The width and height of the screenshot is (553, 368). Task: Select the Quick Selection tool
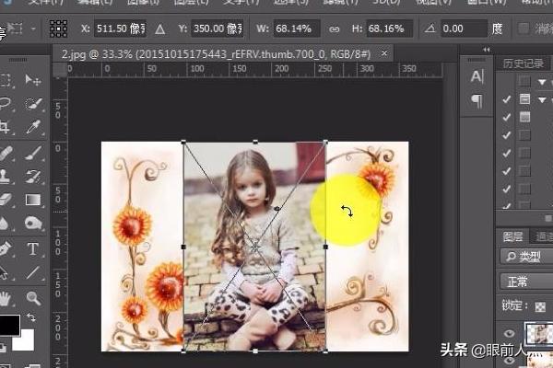point(33,104)
